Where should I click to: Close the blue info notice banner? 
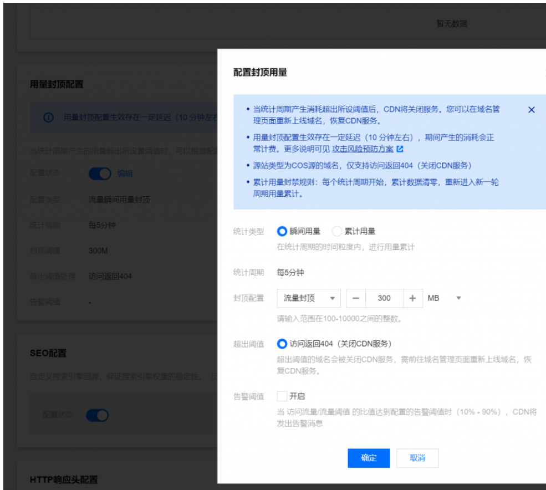pos(531,110)
